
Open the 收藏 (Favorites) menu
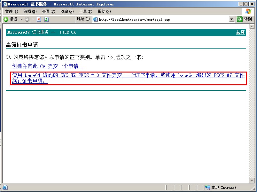click(x=67, y=12)
